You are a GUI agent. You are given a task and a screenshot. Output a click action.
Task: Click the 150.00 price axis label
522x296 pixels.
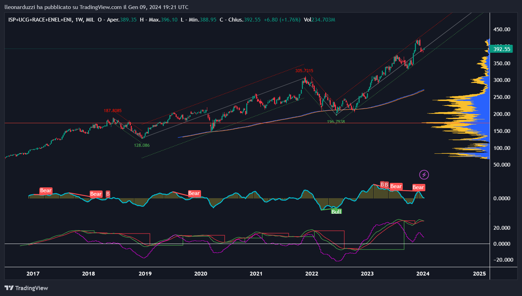(502, 131)
